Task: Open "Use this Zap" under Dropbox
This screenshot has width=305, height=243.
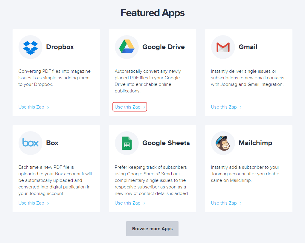Action: [33, 107]
